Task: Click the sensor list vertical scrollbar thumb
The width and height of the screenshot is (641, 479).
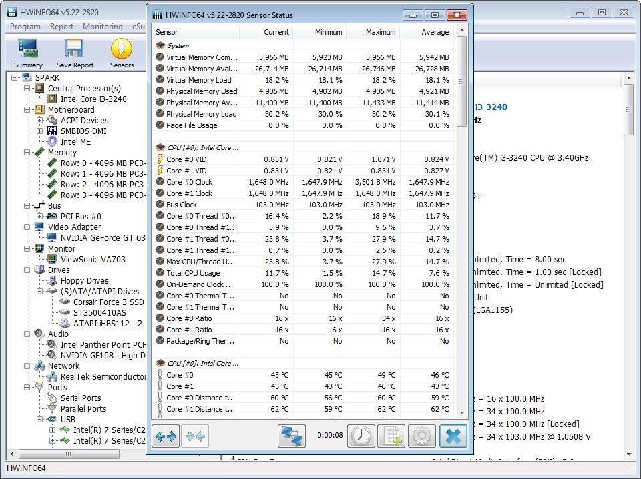Action: click(461, 81)
